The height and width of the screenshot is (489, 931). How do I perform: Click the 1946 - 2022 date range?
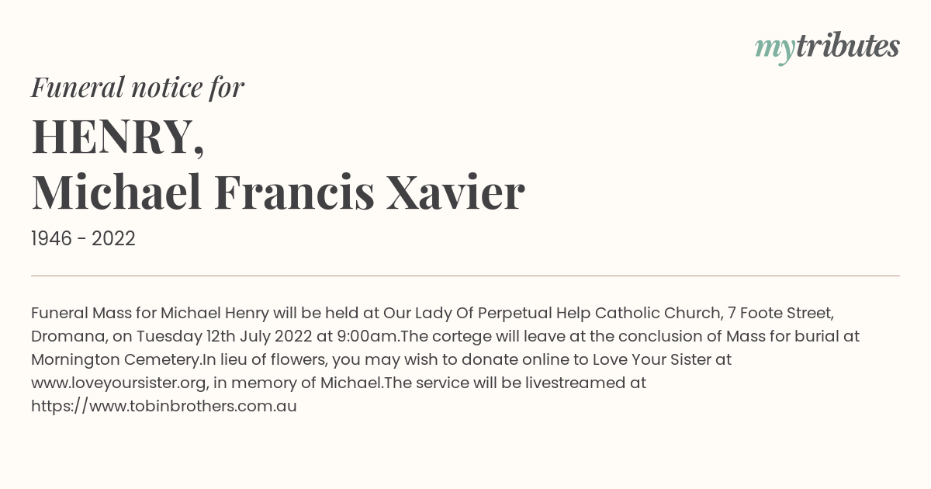pos(83,239)
